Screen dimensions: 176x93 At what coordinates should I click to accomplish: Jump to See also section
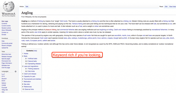click(27, 84)
